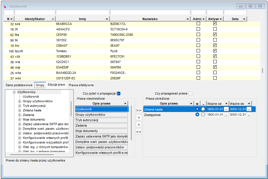
Task: Select Zastępstwa row in defined rights
Action: click(x=199, y=115)
